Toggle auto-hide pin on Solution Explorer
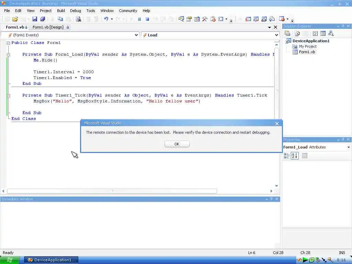 click(x=343, y=26)
